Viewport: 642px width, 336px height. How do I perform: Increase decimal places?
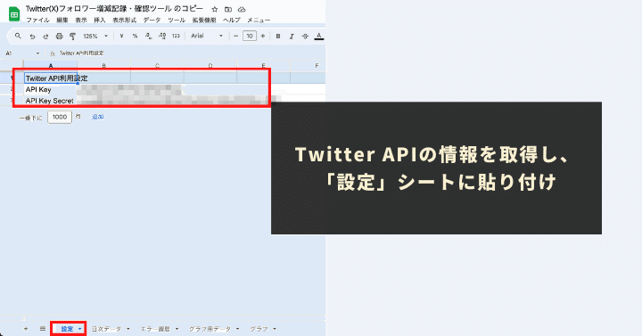click(162, 36)
